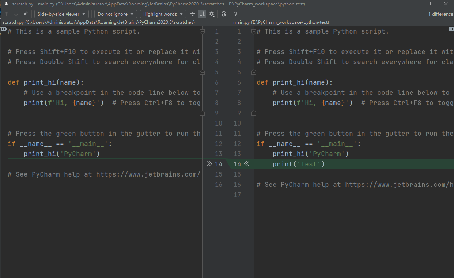Revert the Test change with the left double-chevron
Screen dimensions: 454x278
247,164
